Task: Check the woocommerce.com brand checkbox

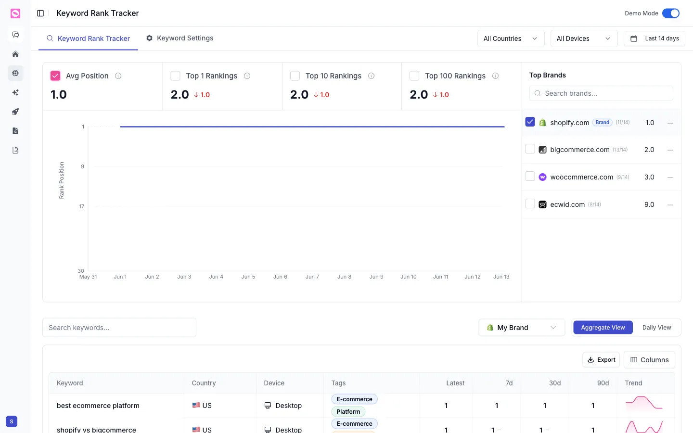Action: [x=530, y=177]
